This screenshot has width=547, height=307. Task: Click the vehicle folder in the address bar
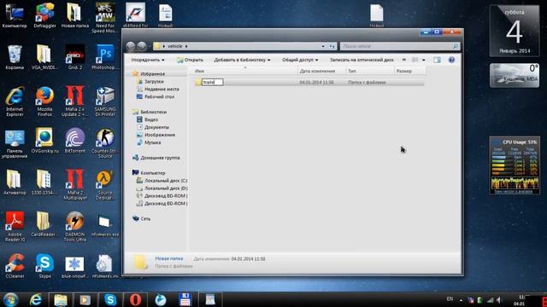point(174,46)
